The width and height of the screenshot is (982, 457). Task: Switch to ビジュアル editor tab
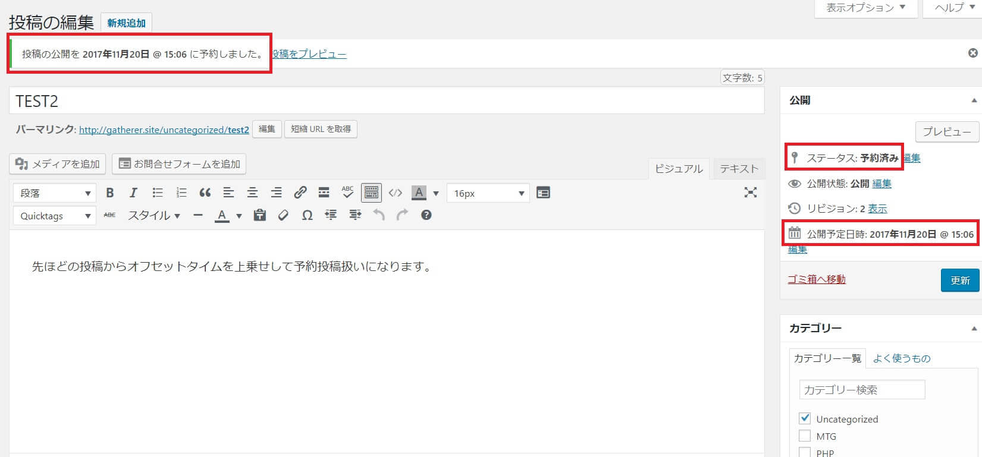pos(679,169)
